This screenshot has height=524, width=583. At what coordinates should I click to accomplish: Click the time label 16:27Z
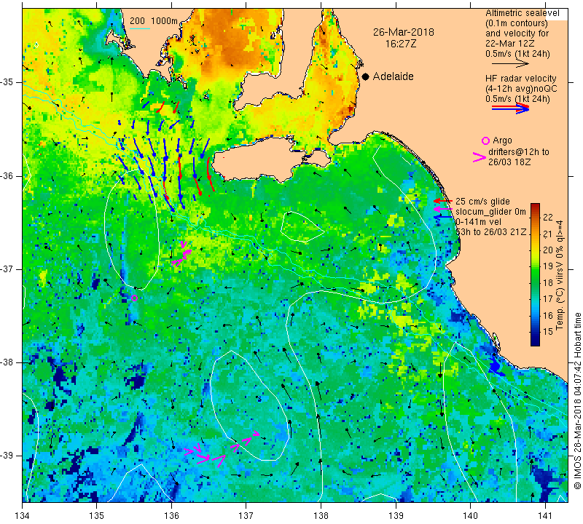pyautogui.click(x=400, y=44)
